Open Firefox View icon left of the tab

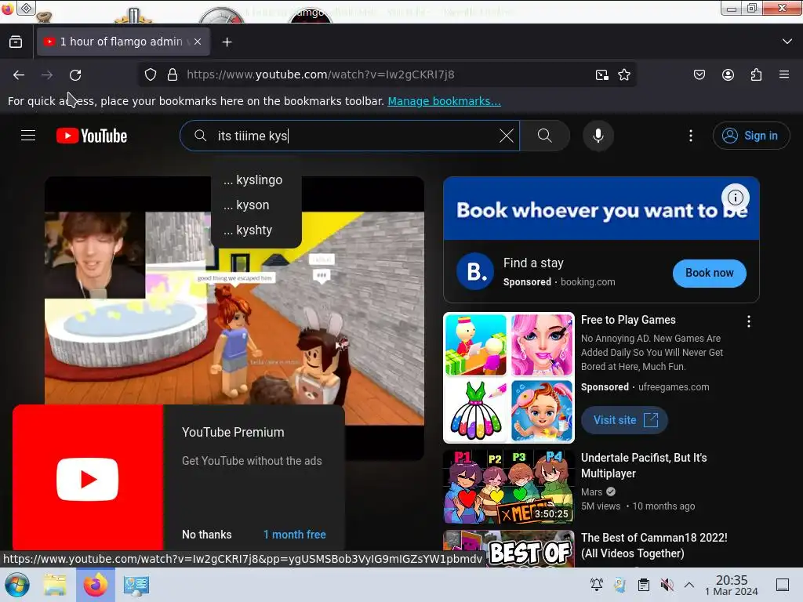[16, 42]
